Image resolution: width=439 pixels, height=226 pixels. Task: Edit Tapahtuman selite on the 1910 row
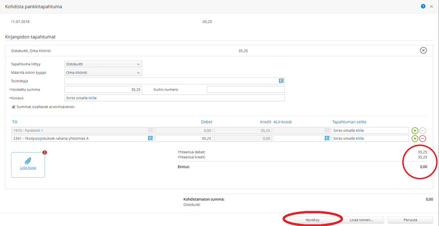tap(370, 130)
